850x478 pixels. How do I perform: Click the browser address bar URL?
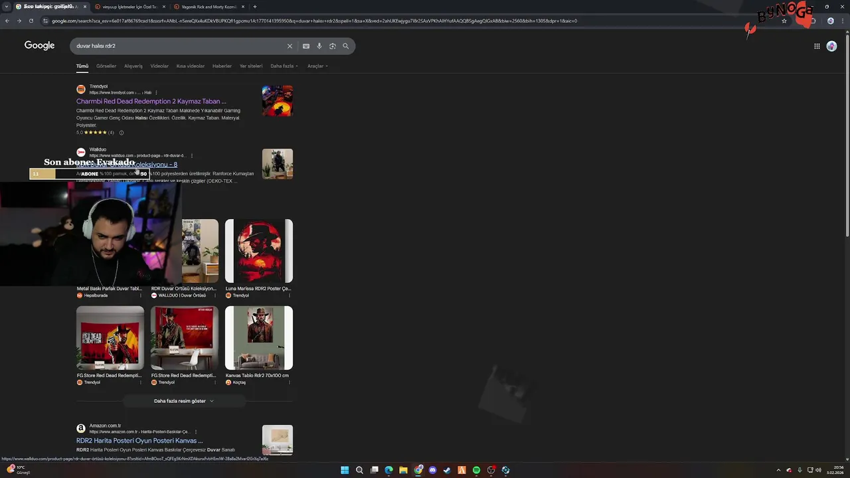(314, 21)
